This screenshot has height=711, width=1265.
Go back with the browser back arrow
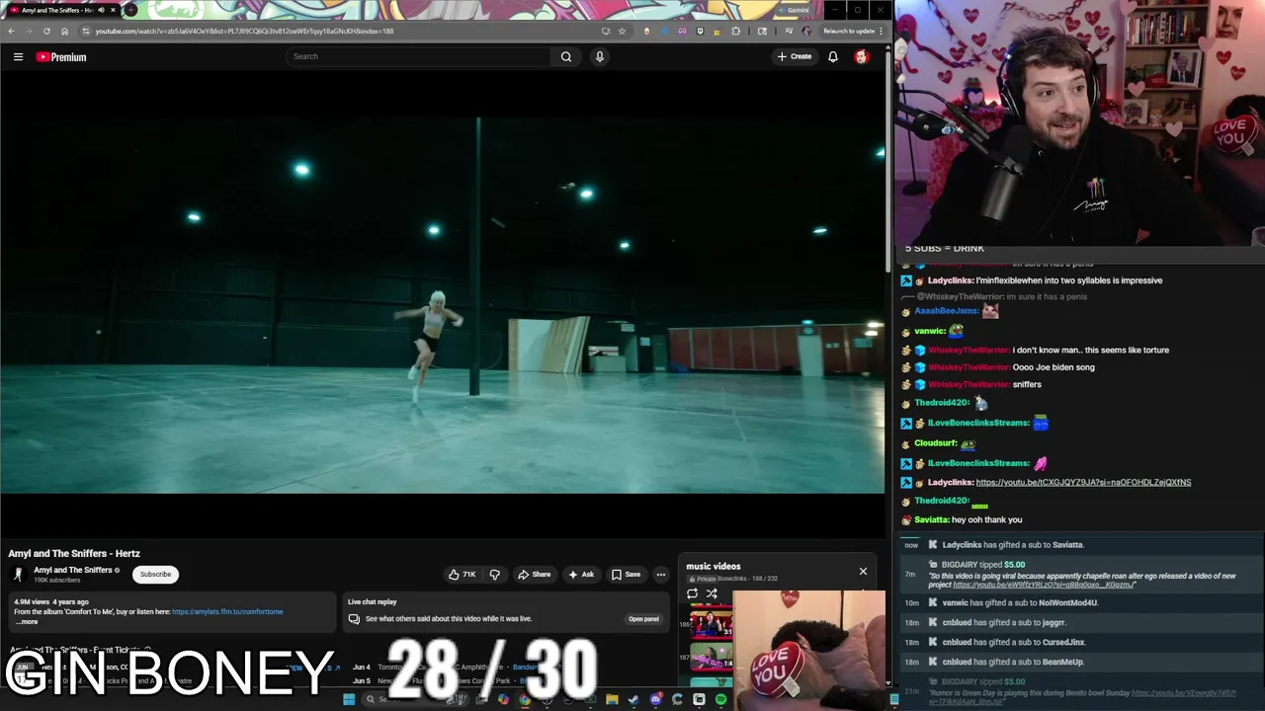(x=11, y=31)
